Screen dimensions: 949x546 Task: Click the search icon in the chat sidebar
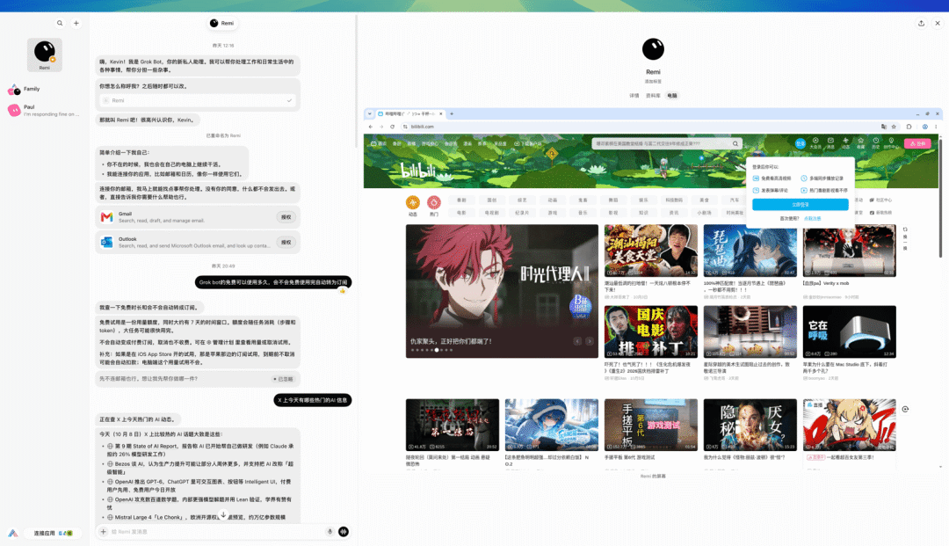[x=60, y=23]
